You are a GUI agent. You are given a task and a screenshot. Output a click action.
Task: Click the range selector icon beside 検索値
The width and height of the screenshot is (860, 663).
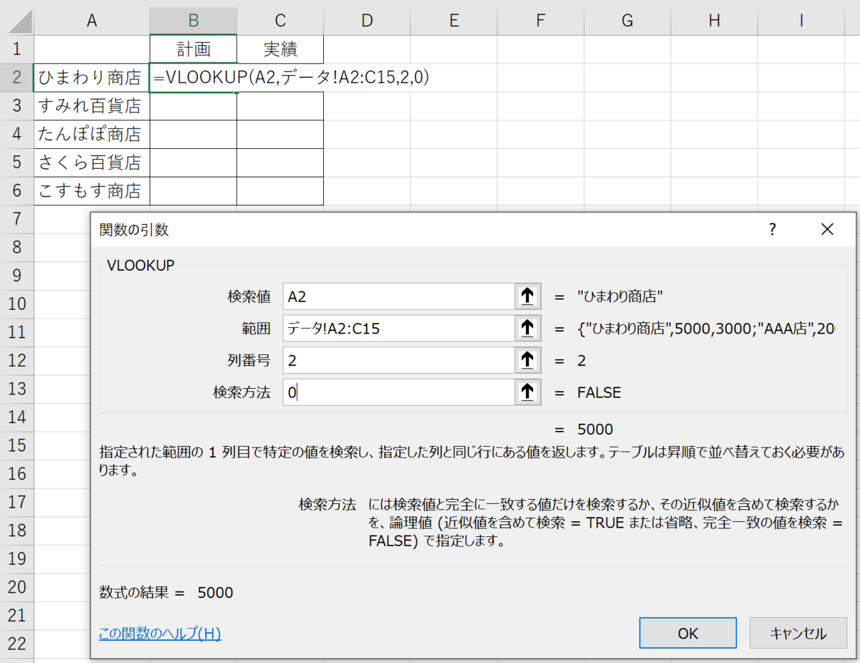[x=527, y=296]
